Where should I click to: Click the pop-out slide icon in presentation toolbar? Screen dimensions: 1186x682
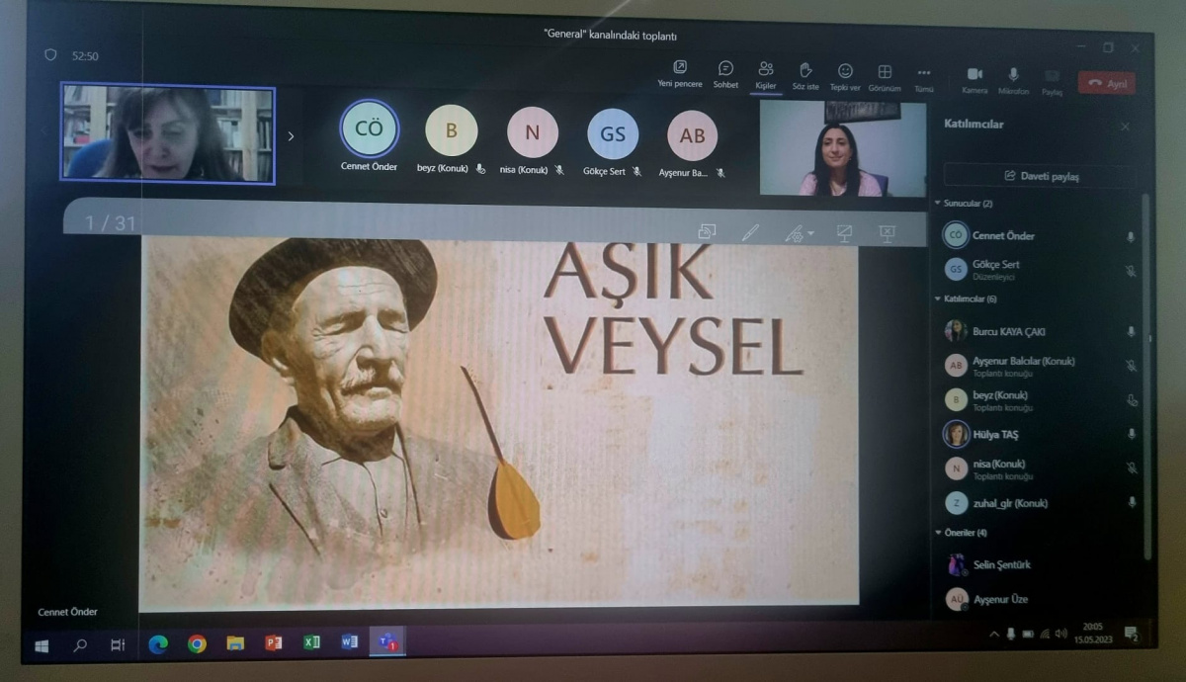pyautogui.click(x=707, y=231)
